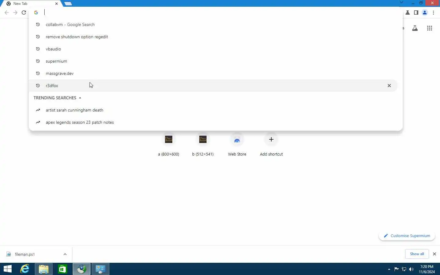Select the vbaudio suggestion

(x=213, y=49)
